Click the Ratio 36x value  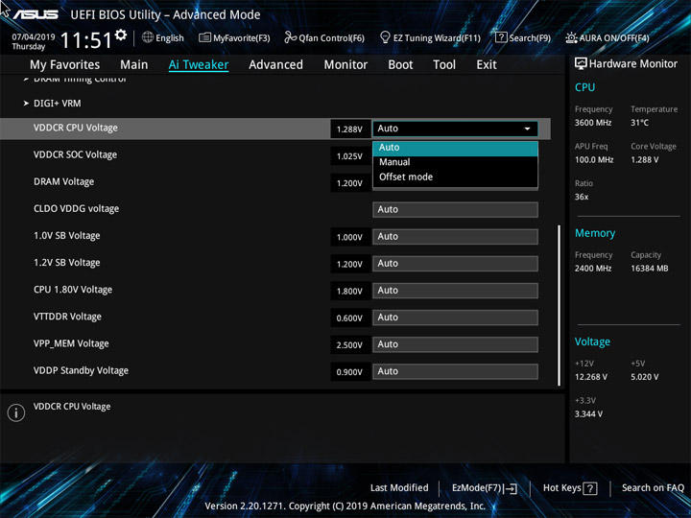(582, 197)
